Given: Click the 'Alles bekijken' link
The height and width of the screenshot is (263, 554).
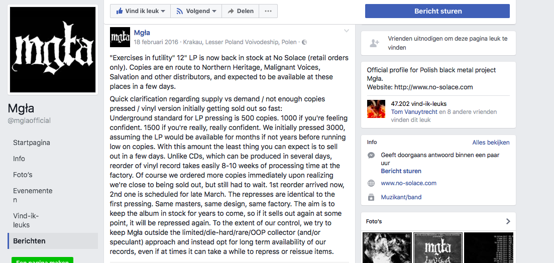Looking at the screenshot, I should [491, 143].
